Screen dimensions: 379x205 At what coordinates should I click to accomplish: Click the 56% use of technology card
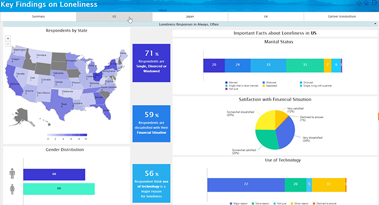(x=151, y=183)
